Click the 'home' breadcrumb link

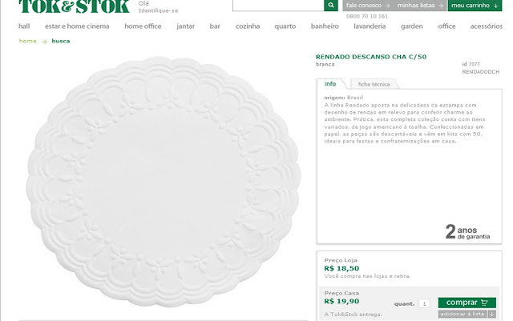tap(28, 41)
